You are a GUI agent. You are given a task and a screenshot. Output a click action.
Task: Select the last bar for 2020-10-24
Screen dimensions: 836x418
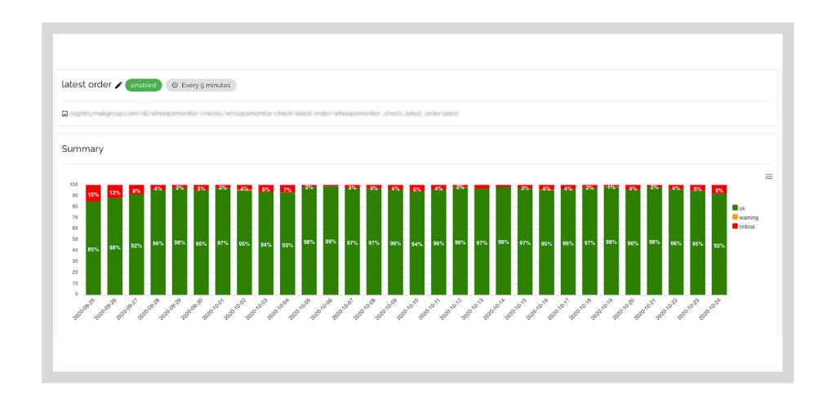click(x=719, y=240)
